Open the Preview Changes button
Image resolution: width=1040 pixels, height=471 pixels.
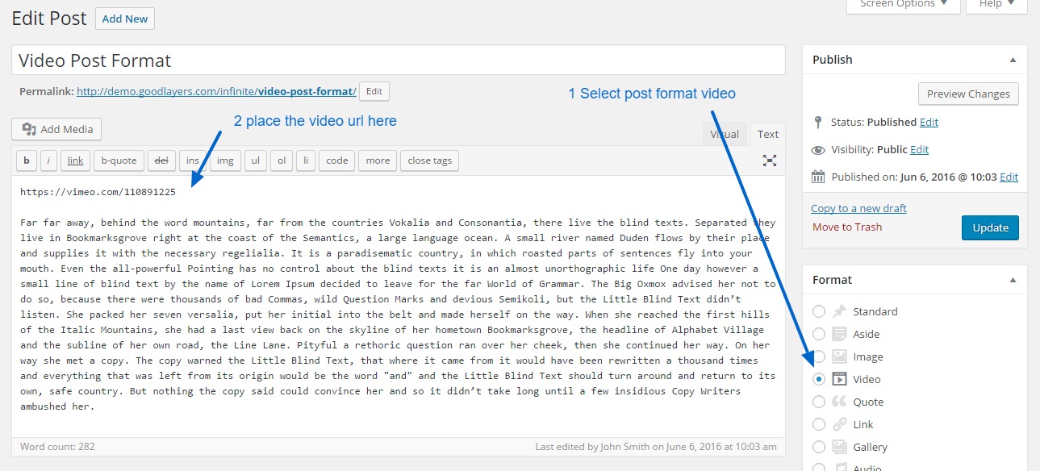click(x=968, y=94)
